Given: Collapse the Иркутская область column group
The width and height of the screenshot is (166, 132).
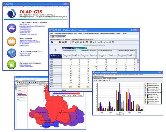Looking at the screenshot, I should (x=63, y=51).
